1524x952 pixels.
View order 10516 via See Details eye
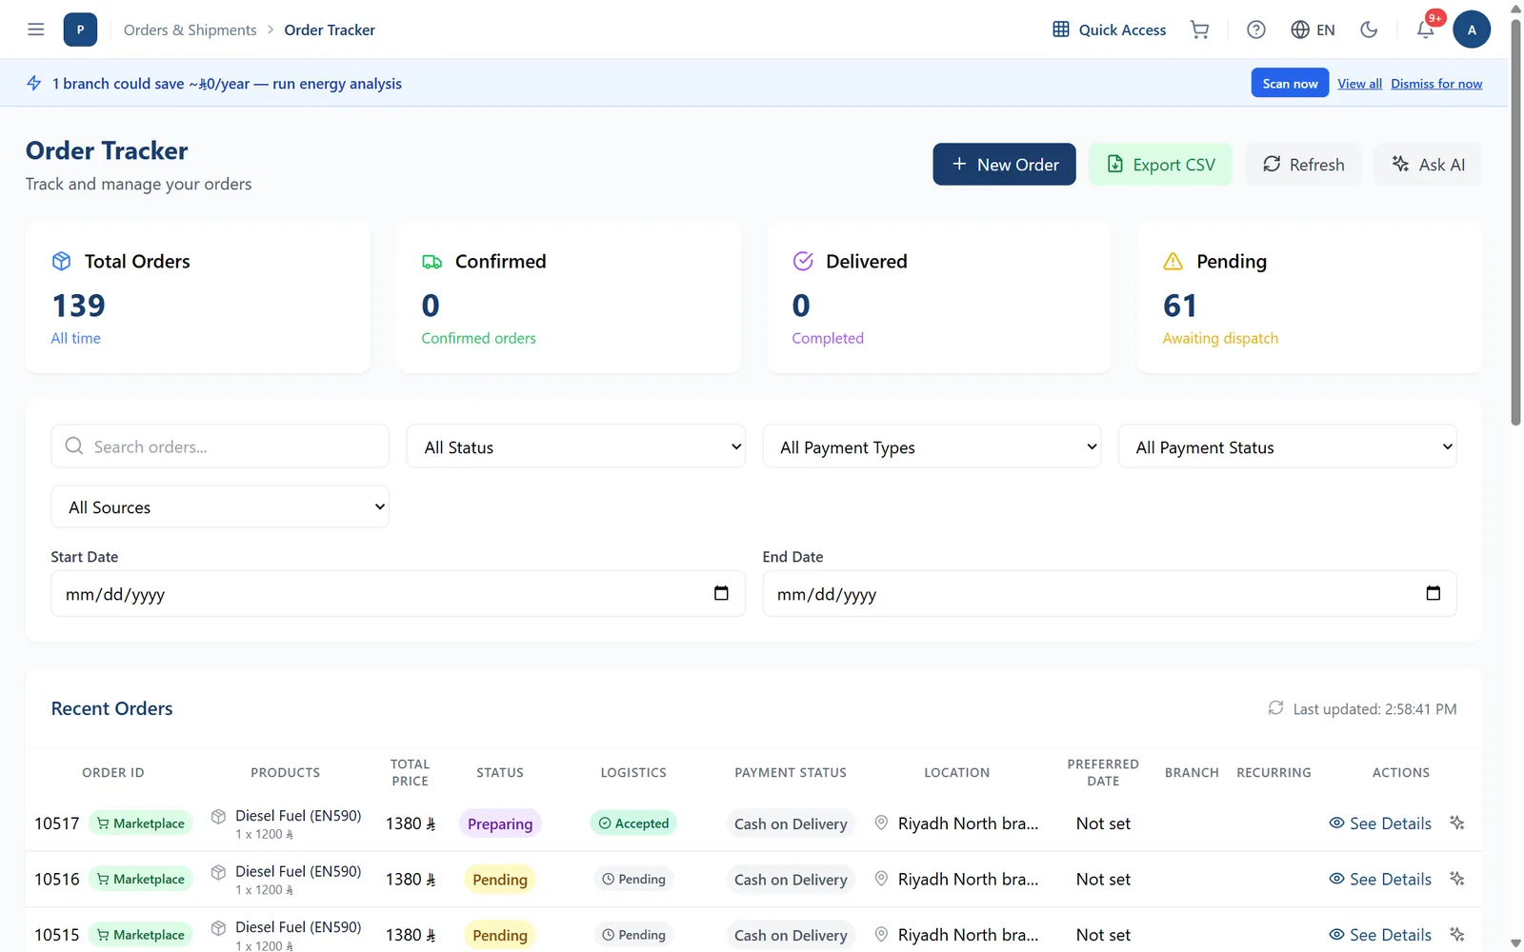1380,879
